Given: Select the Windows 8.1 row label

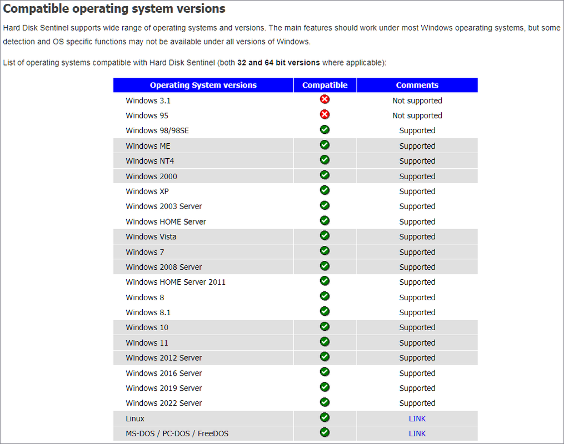Looking at the screenshot, I should [148, 312].
